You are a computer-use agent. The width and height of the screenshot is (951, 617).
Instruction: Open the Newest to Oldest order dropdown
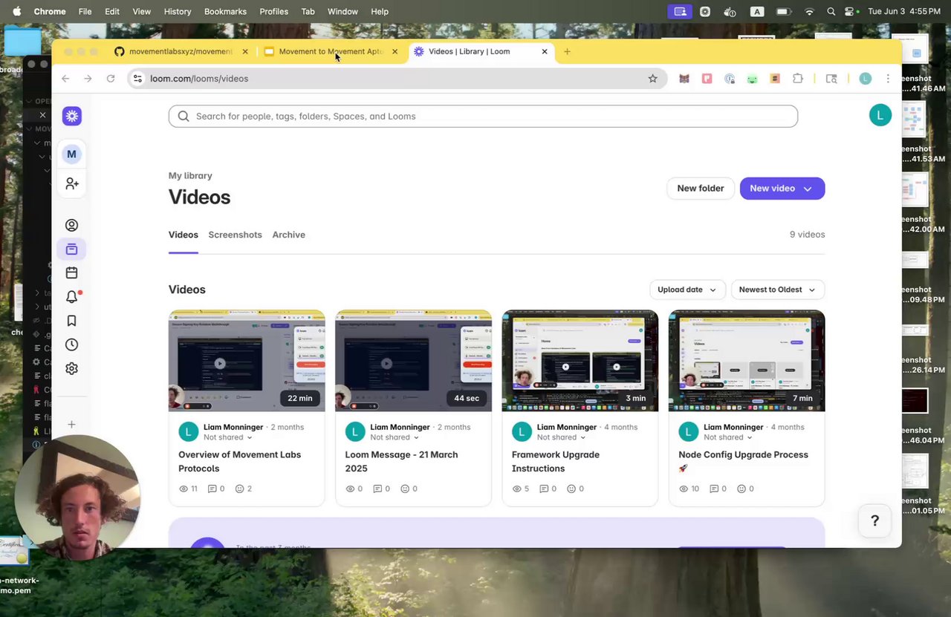(x=777, y=290)
